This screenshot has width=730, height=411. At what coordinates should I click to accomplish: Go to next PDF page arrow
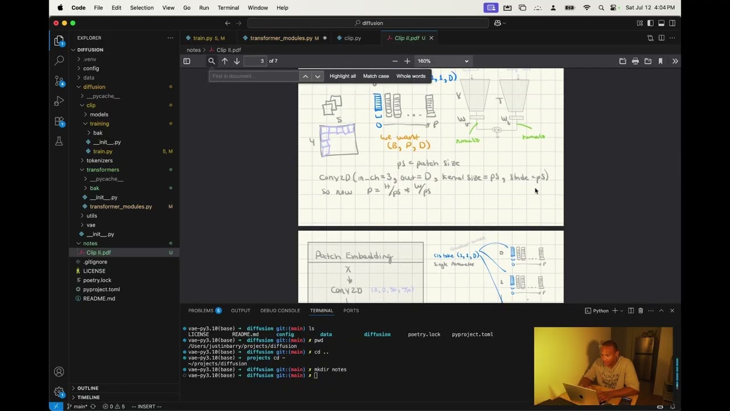coord(237,61)
